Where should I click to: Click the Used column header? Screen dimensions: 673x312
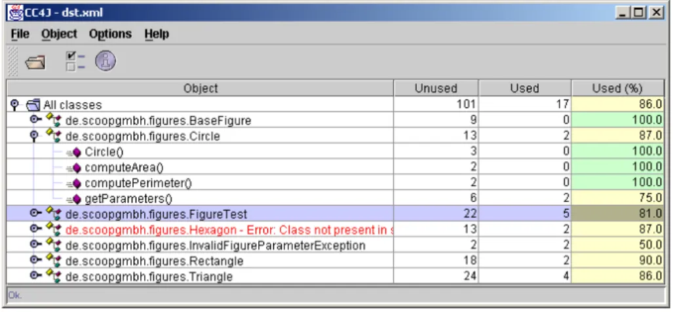coord(525,88)
